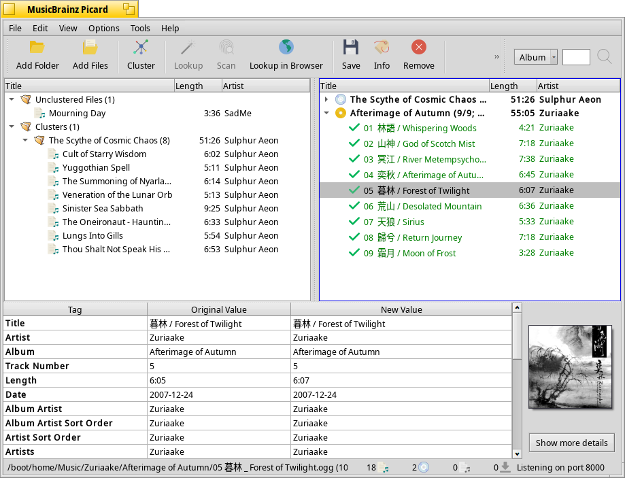Open the Info tag icon
This screenshot has height=478, width=625.
[x=382, y=48]
